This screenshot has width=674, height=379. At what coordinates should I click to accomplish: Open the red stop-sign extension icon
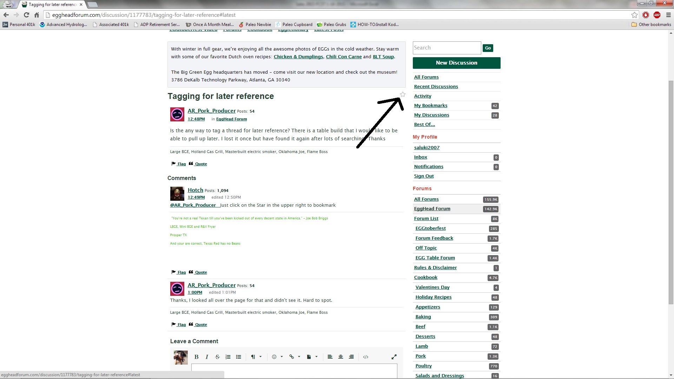coord(646,15)
